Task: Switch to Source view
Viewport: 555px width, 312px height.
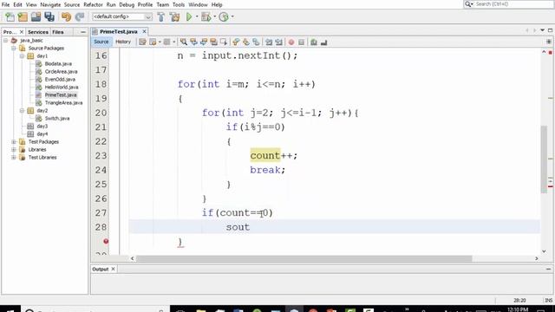Action: pyautogui.click(x=101, y=42)
